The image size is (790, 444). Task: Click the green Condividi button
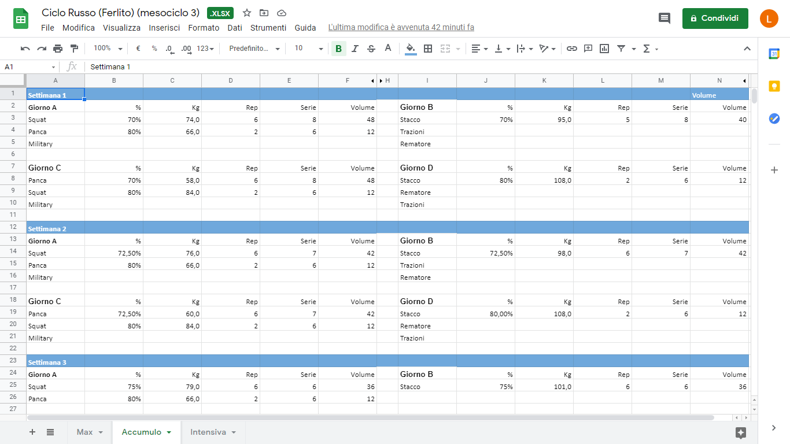(x=715, y=18)
